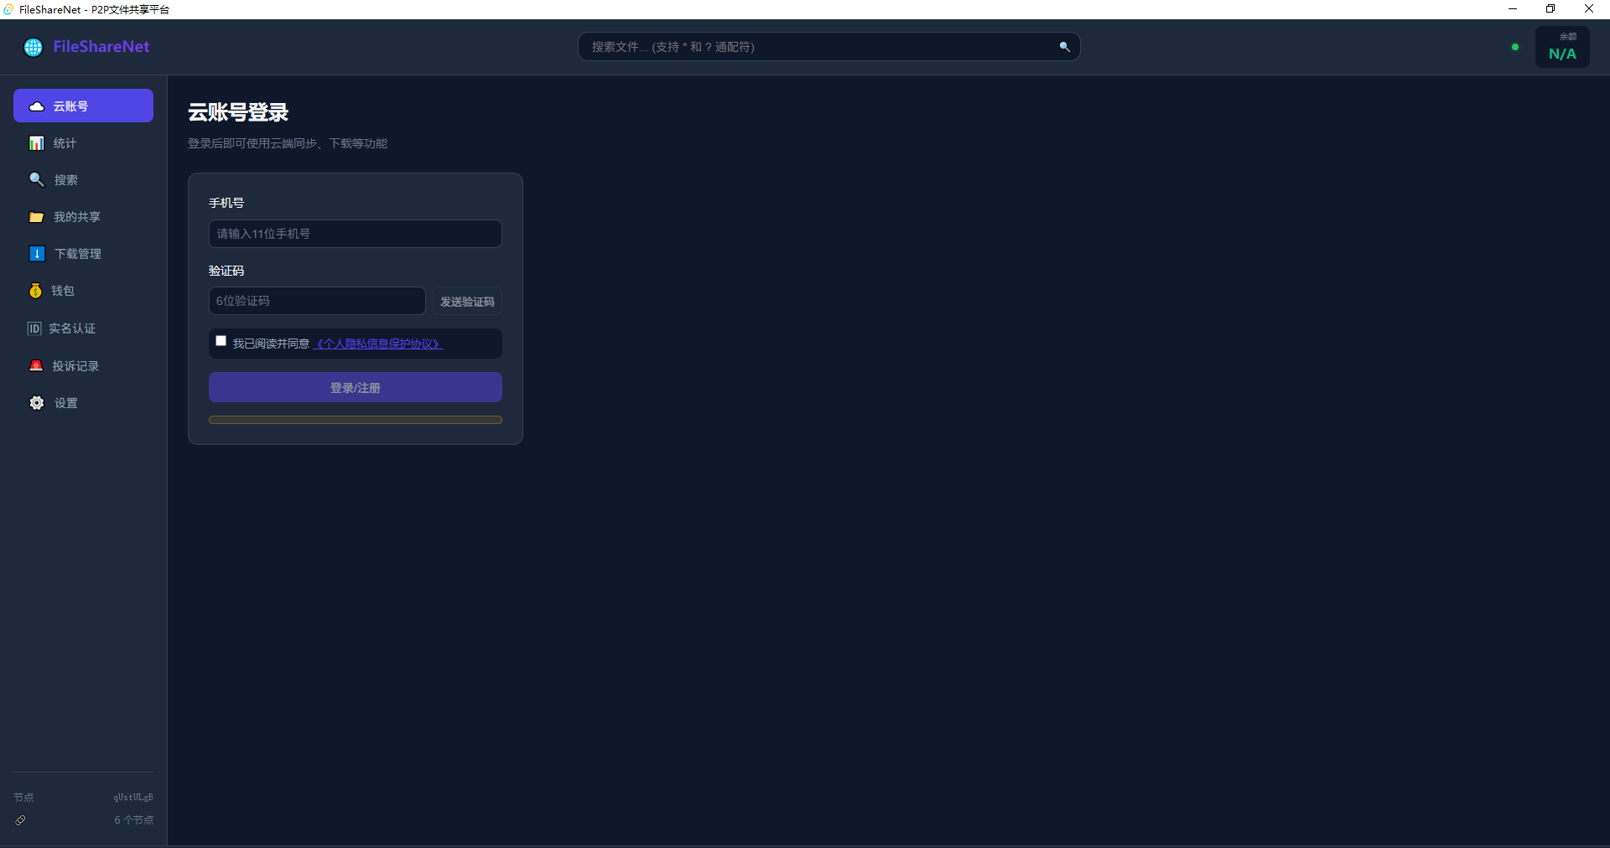Click the 登录/注册 button

point(356,387)
